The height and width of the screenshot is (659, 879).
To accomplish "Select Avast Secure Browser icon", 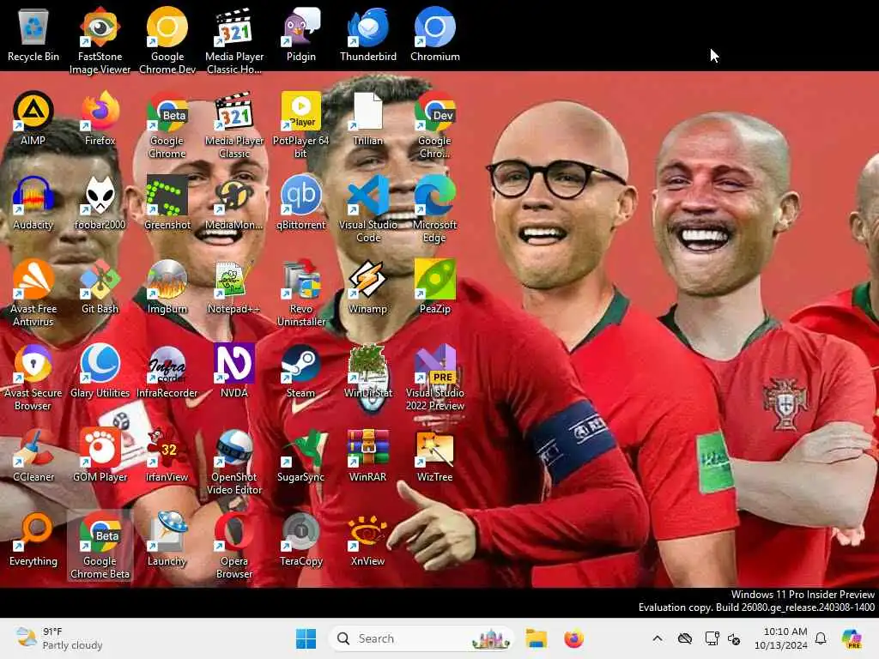I will 33,377.
